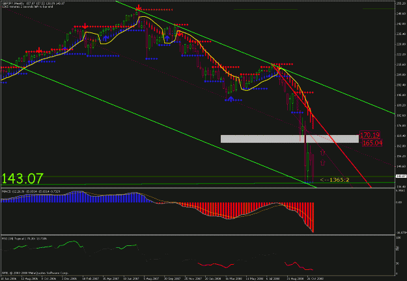Click the MetaQuotes Software Corp. copyright text
The height and width of the screenshot is (281, 407).
(x=35, y=273)
